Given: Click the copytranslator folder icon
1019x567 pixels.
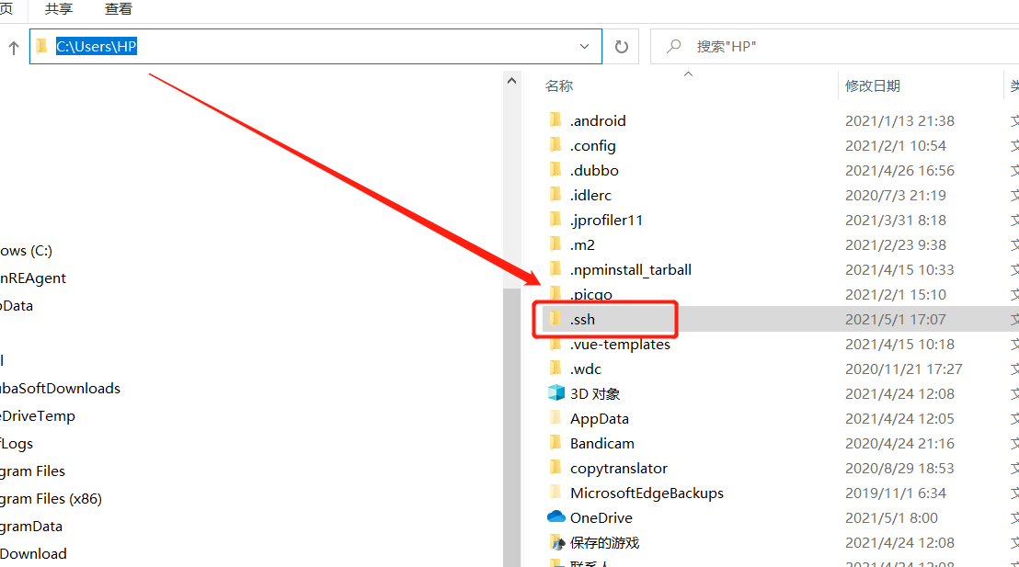Looking at the screenshot, I should click(x=555, y=468).
